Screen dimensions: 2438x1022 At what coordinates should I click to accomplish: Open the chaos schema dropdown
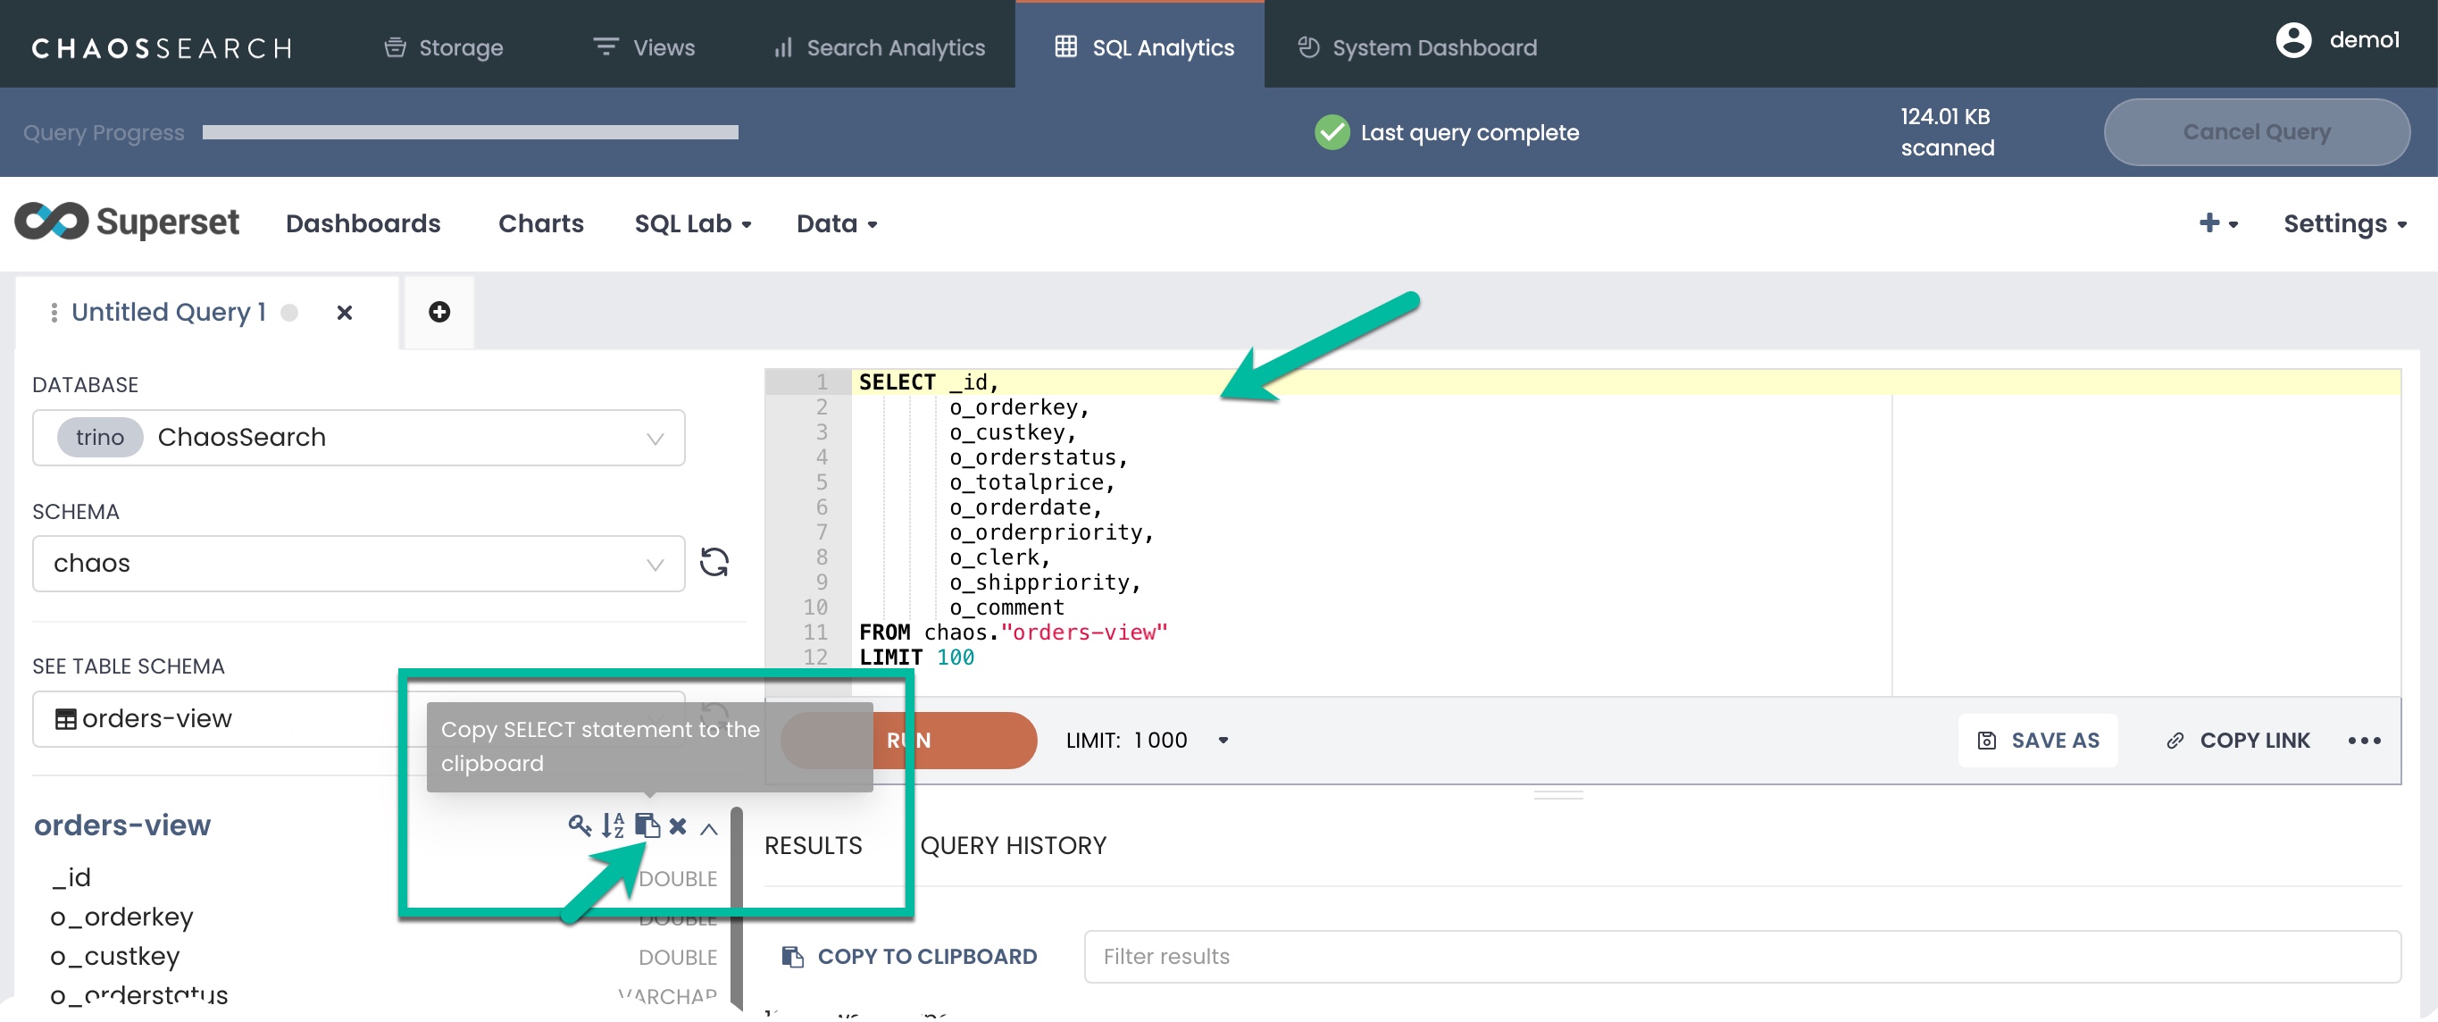tap(359, 564)
